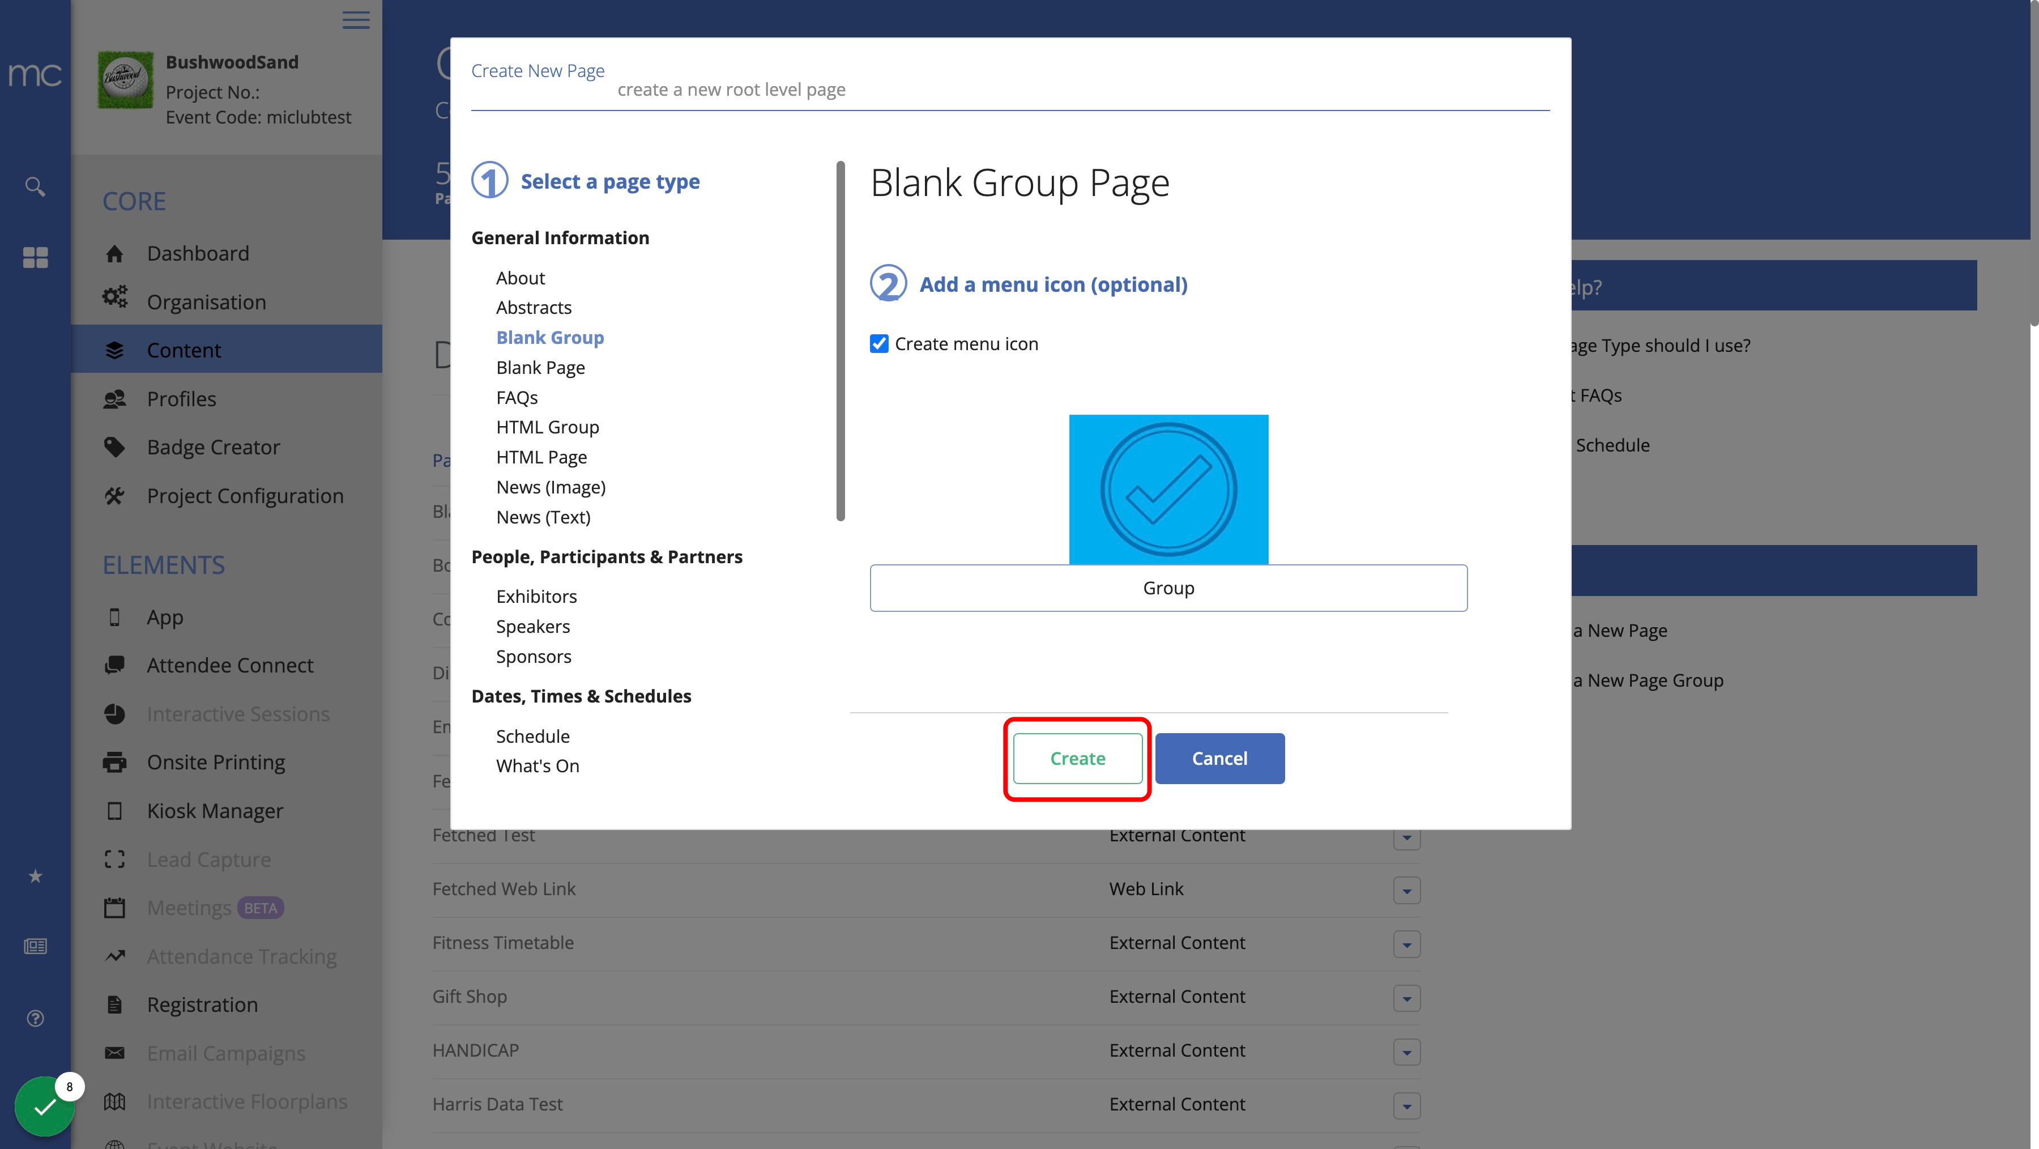Click the Badge Creator tag icon

click(x=115, y=448)
